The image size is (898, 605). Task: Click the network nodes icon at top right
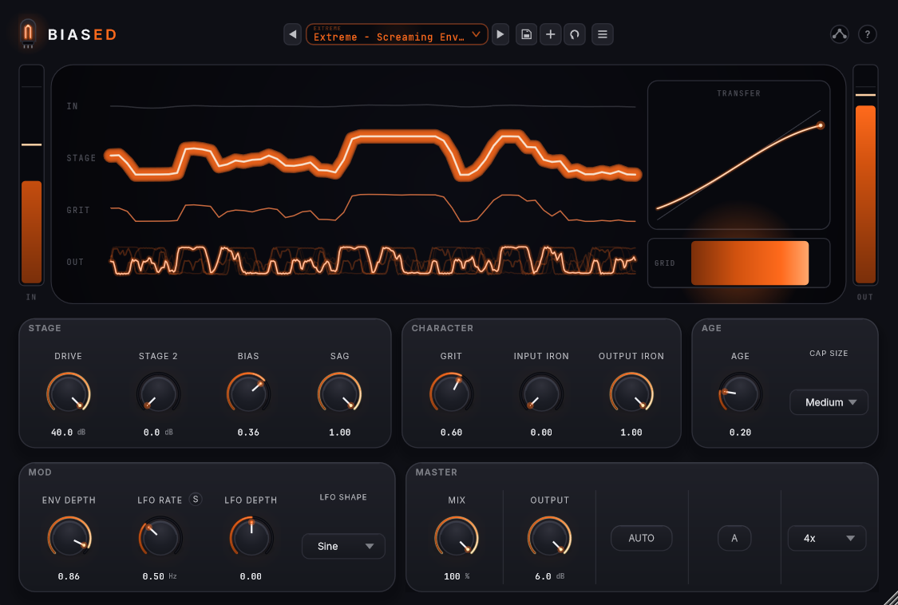(x=840, y=34)
